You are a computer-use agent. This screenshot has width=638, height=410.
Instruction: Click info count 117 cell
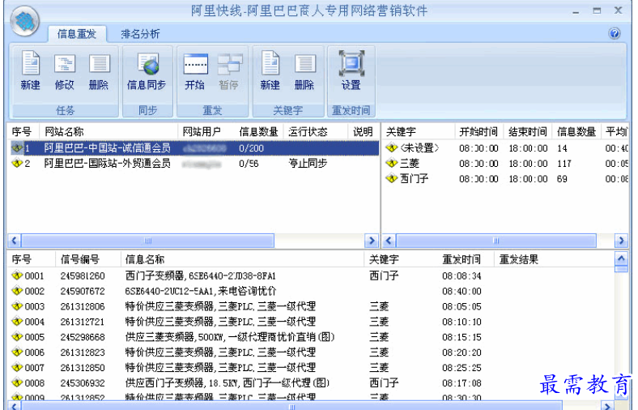coord(564,164)
